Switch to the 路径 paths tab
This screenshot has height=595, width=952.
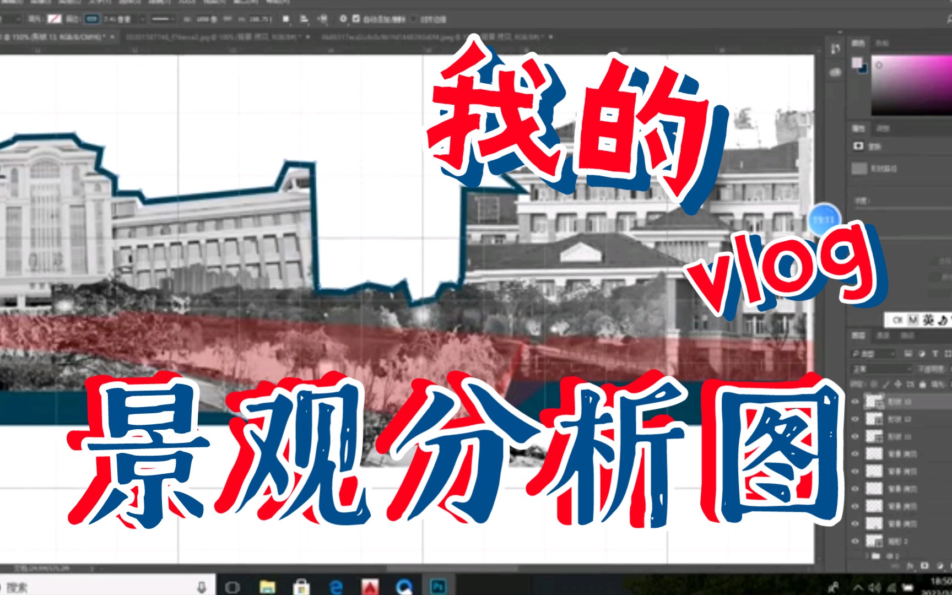point(907,335)
